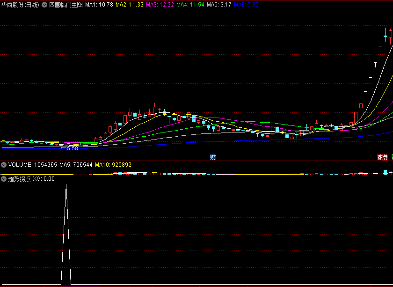This screenshot has height=287, width=393.
Task: Click the 财 marker badge on the chart
Action: (x=213, y=157)
